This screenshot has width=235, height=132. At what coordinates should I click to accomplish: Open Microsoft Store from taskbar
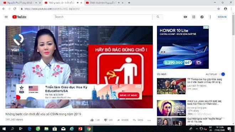pyautogui.click(x=55, y=129)
